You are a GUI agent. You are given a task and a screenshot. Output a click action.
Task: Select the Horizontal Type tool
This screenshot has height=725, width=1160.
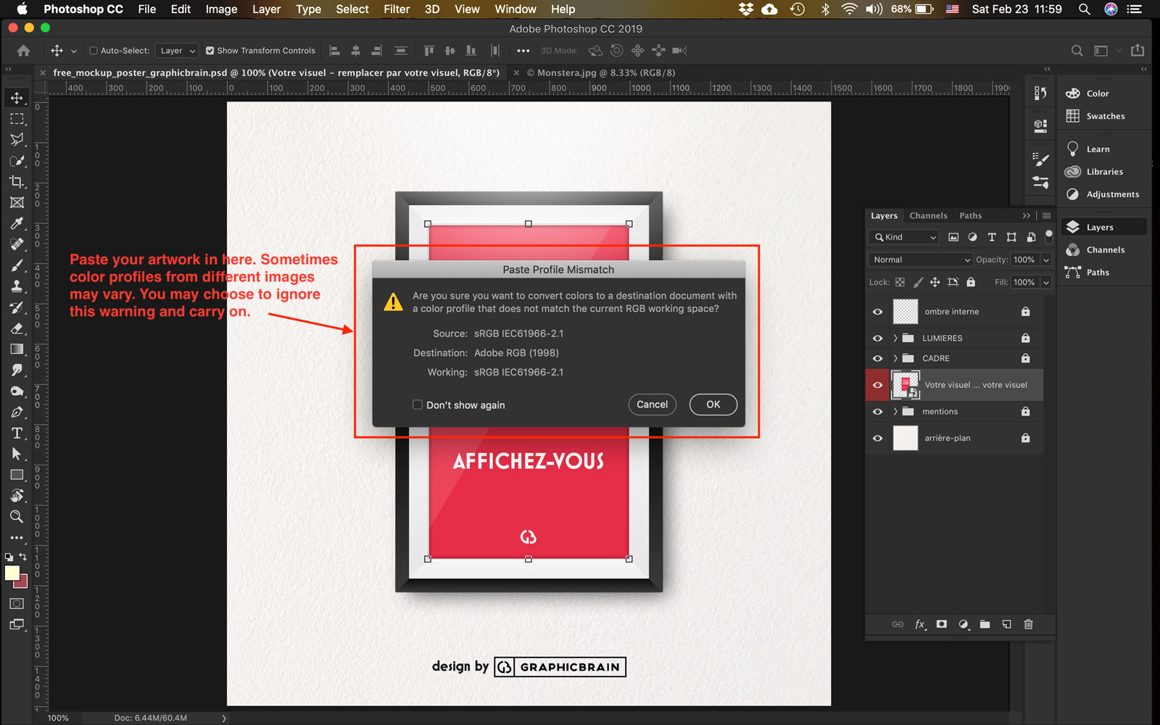coord(17,433)
